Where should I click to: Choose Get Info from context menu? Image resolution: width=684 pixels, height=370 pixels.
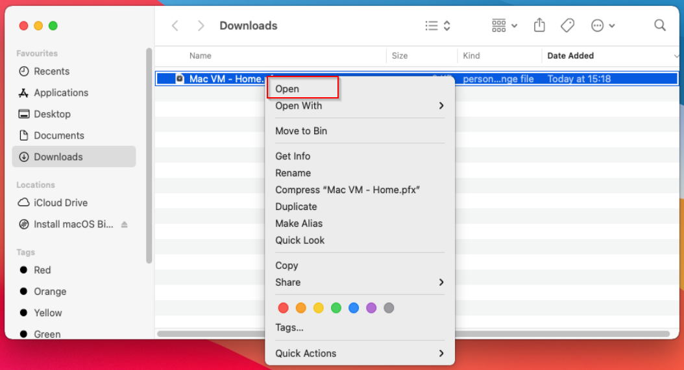click(x=293, y=156)
